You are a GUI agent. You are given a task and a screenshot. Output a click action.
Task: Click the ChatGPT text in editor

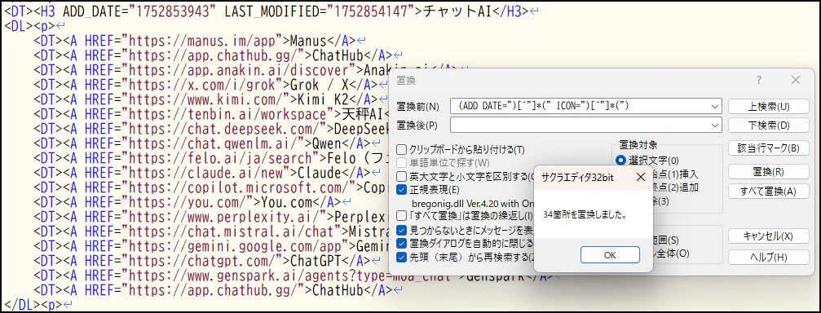[x=316, y=260]
